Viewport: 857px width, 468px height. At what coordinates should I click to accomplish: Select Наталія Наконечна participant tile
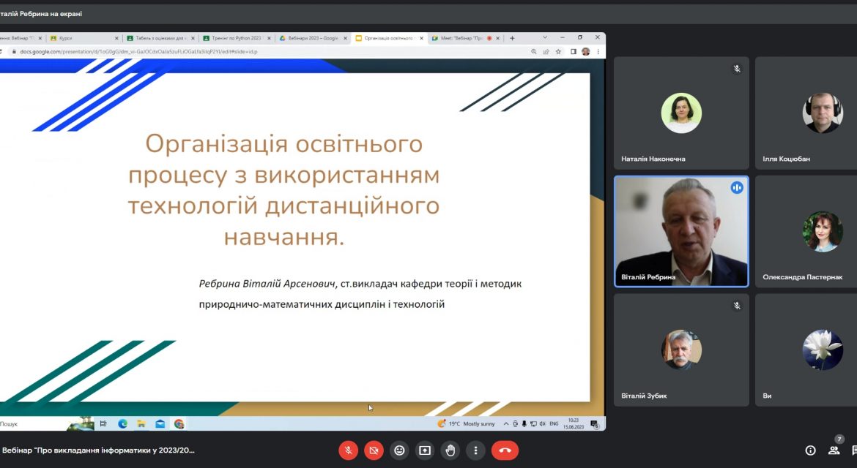coord(681,113)
